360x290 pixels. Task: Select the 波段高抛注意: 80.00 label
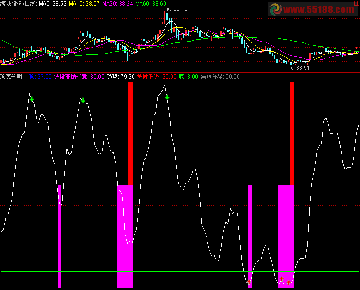pyautogui.click(x=79, y=76)
